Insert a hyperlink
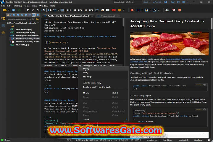 pyautogui.click(x=97, y=10)
